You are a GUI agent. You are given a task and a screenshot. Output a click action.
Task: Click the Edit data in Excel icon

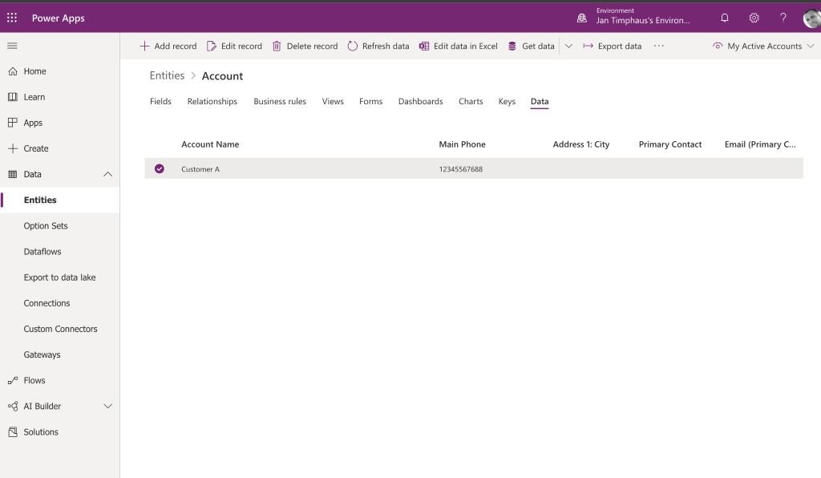(x=424, y=46)
